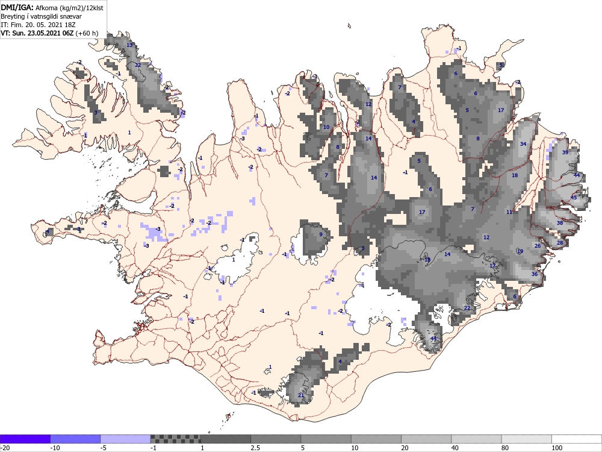Click the map value 34 in the northeast
Viewport: 602px width, 452px height.
(523, 144)
